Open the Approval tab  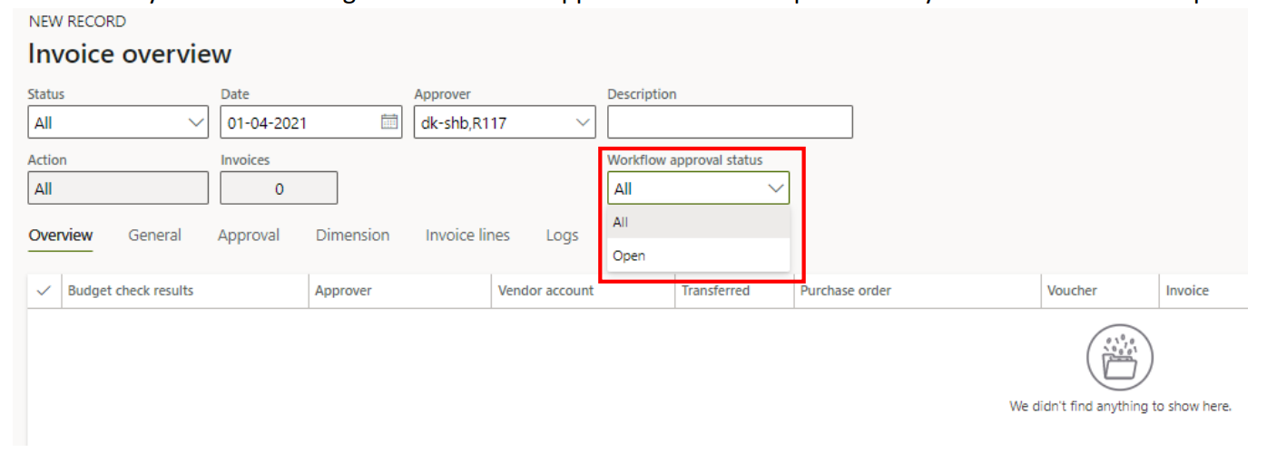248,236
